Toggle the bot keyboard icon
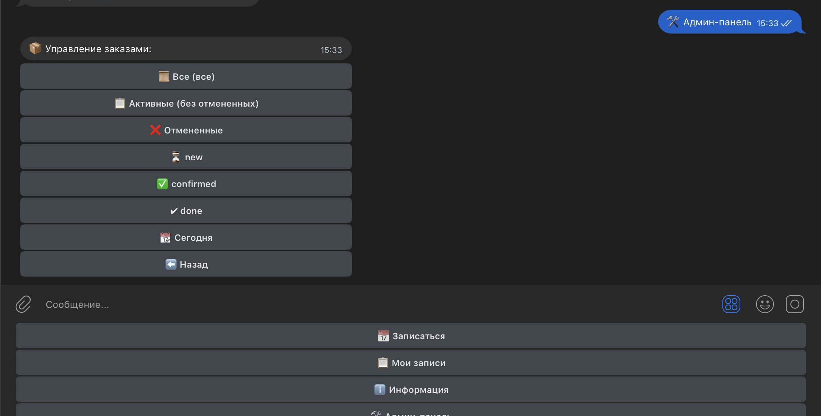This screenshot has width=821, height=416. click(x=731, y=304)
